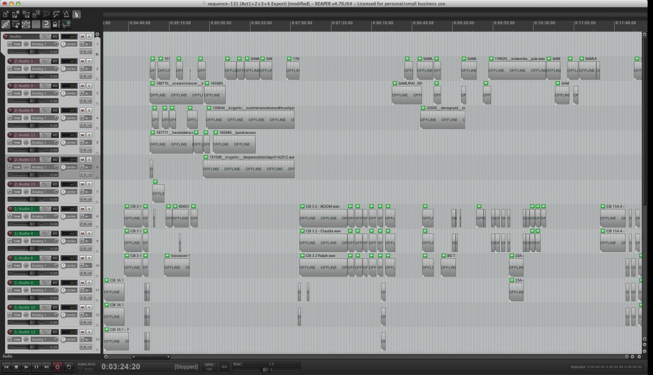This screenshot has height=375, width=653.
Task: Click the INPUT FX button on 2:Audio 13
Action: [45, 159]
